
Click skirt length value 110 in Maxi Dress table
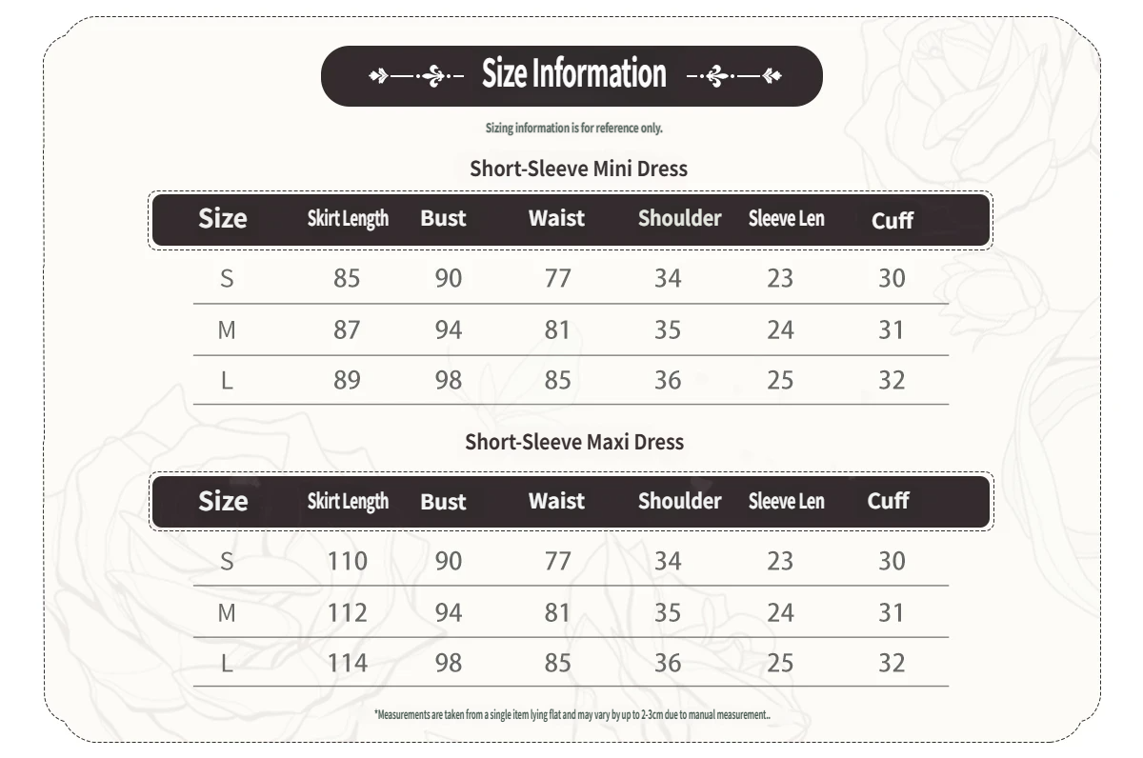347,561
